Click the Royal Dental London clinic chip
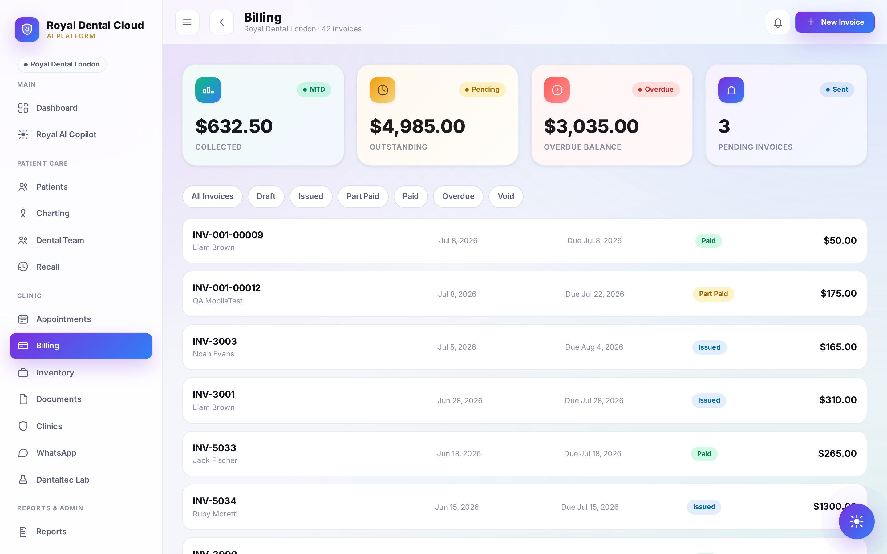Viewport: 887px width, 554px height. pos(62,65)
